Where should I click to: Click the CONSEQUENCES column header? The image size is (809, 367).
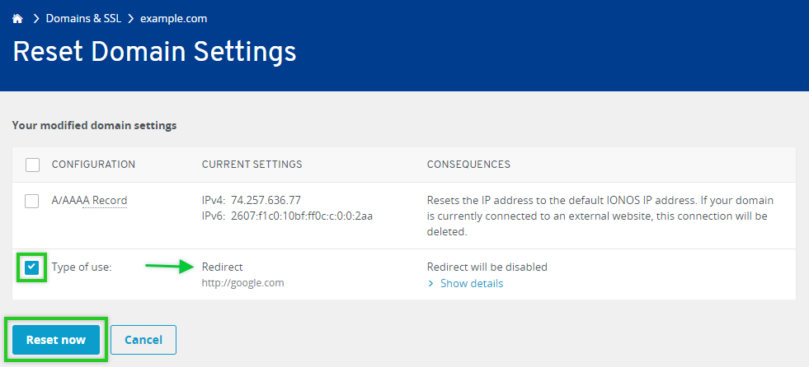point(468,165)
